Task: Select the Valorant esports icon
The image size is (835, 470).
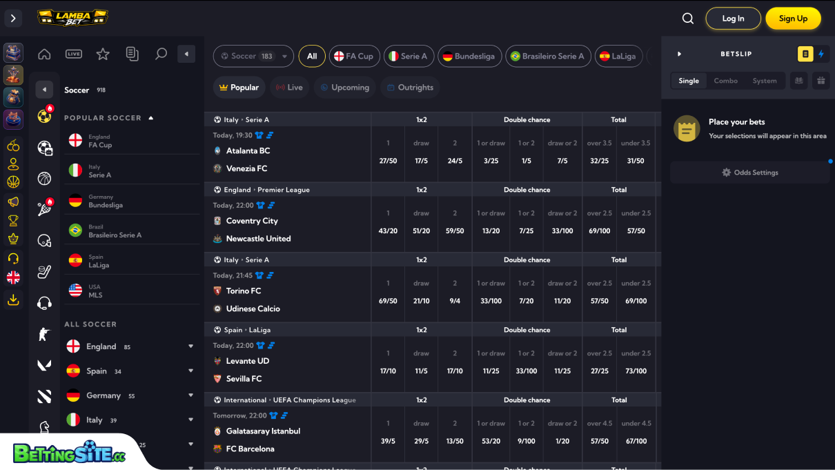Action: pos(44,365)
